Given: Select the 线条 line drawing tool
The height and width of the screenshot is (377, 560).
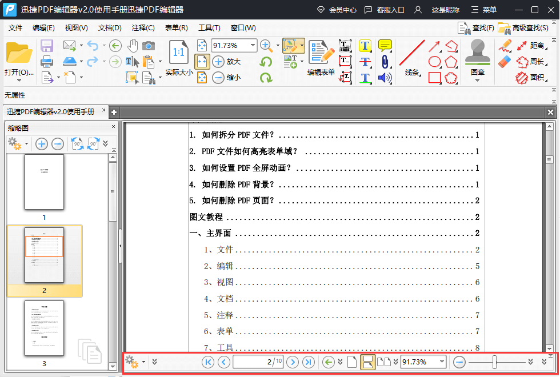Looking at the screenshot, I should [412, 58].
